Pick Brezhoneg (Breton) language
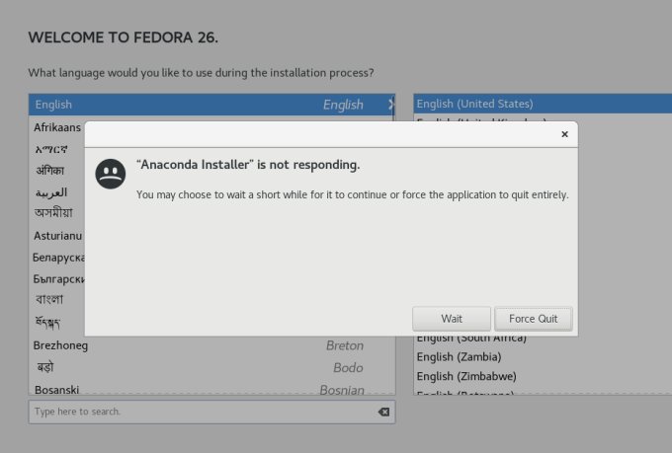This screenshot has width=672, height=453. point(198,346)
